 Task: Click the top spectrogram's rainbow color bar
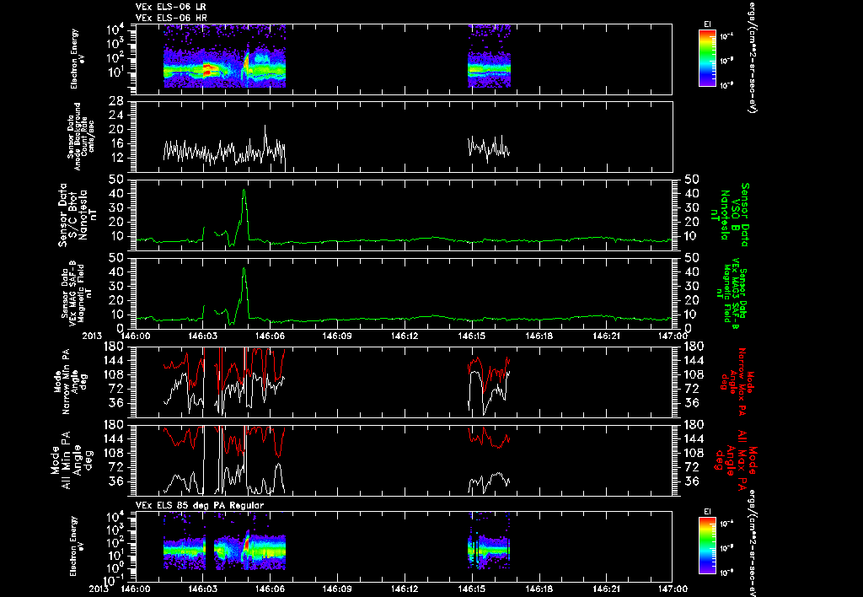pyautogui.click(x=707, y=58)
